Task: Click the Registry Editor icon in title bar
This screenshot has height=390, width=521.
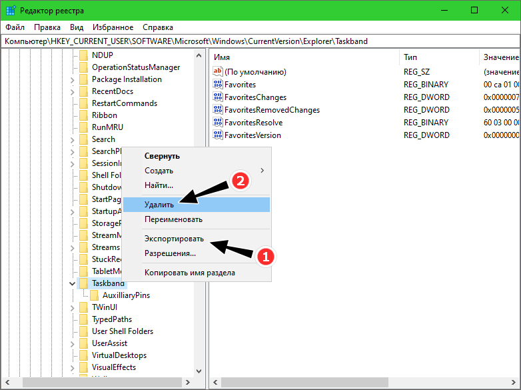Action: 11,10
